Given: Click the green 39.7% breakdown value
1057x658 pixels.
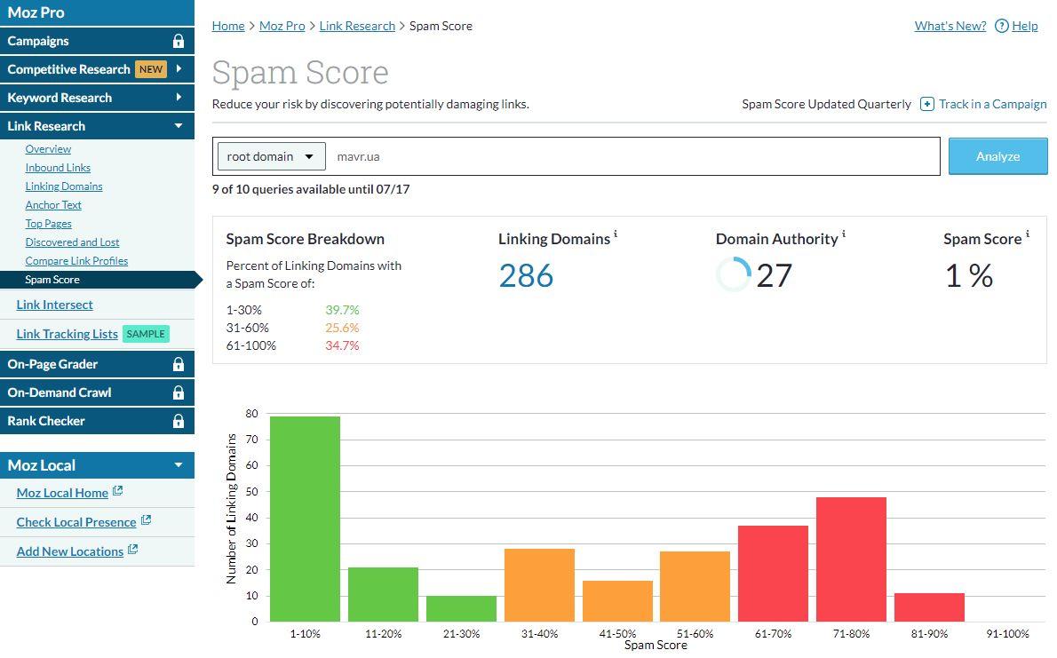Looking at the screenshot, I should pos(342,310).
